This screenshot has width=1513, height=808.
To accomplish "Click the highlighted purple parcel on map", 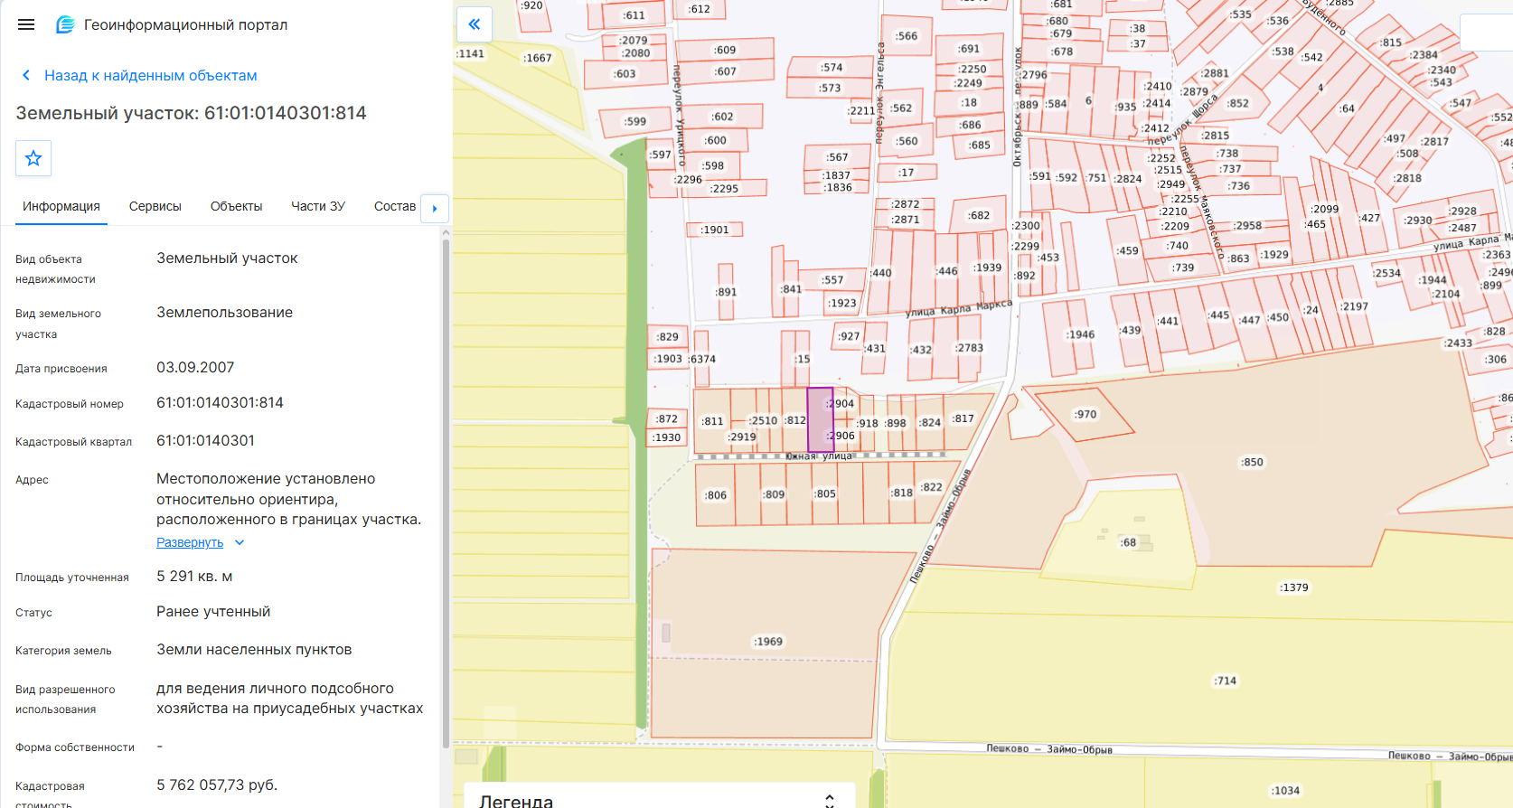I will 820,419.
